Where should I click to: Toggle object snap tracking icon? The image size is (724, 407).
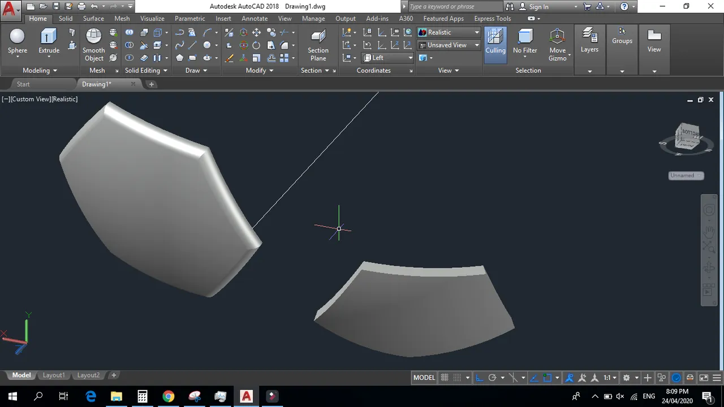coord(535,378)
